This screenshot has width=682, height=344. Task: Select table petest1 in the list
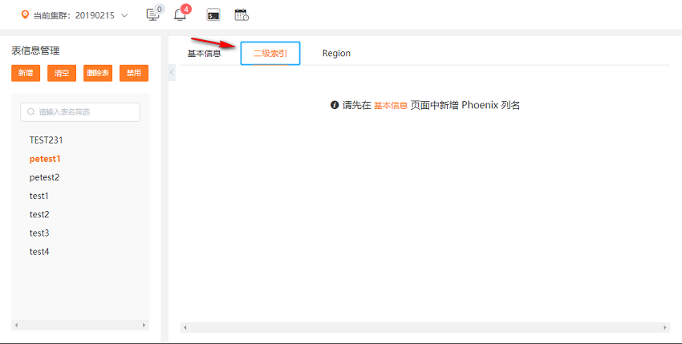click(45, 159)
